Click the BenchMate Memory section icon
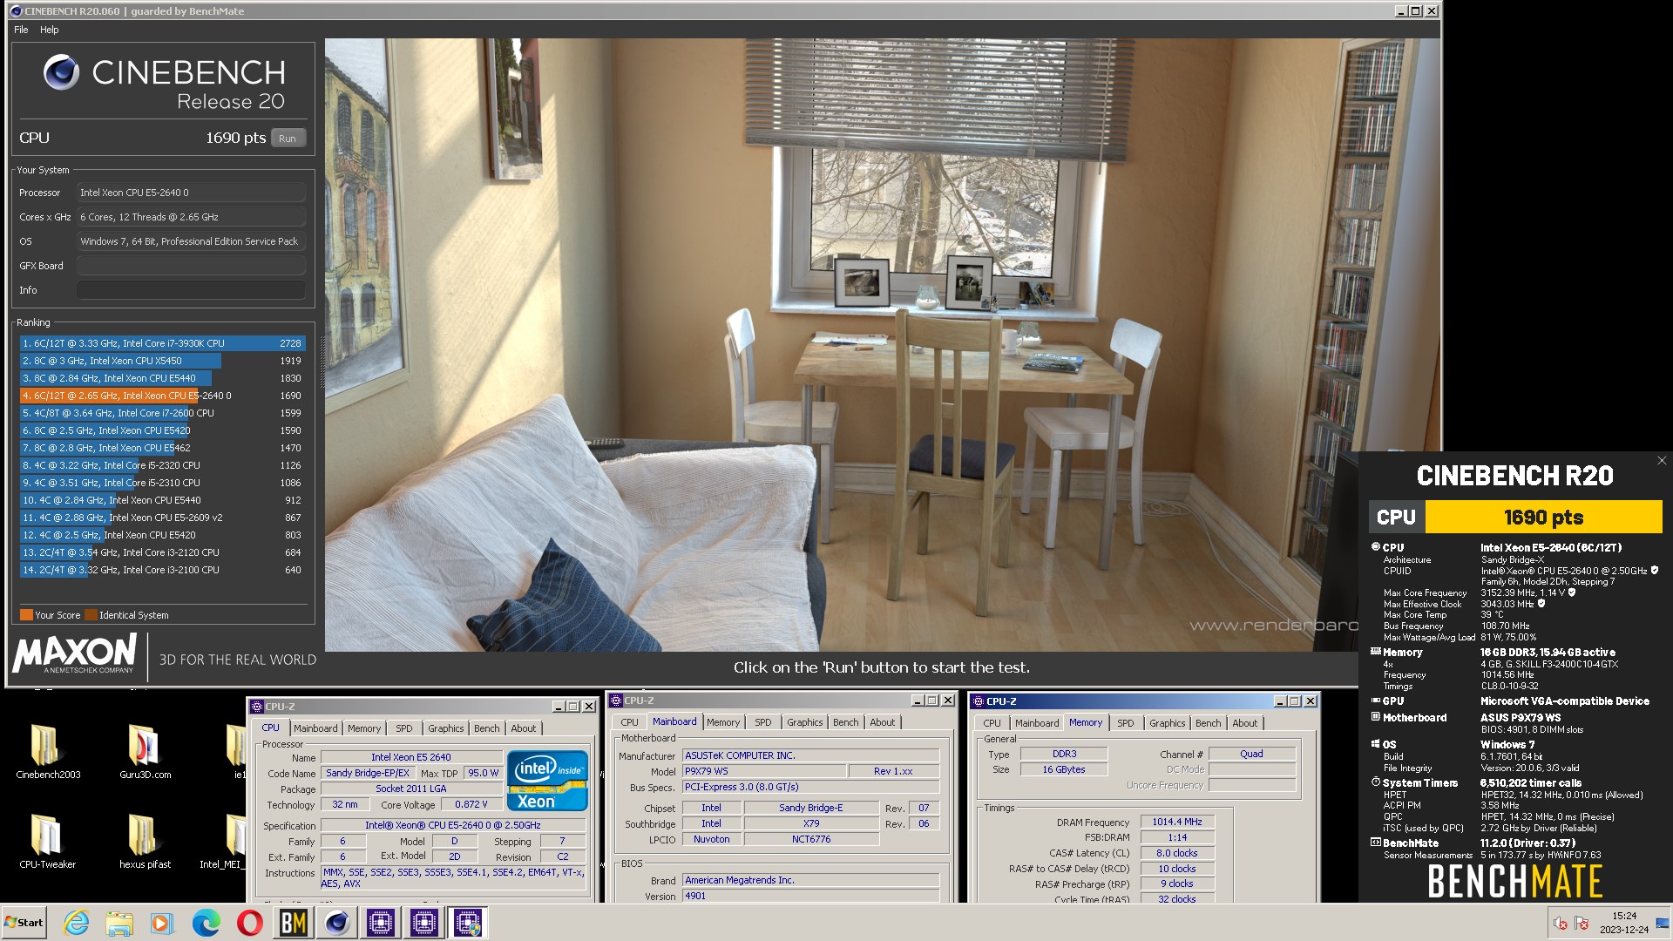Image resolution: width=1673 pixels, height=941 pixels. (1376, 652)
